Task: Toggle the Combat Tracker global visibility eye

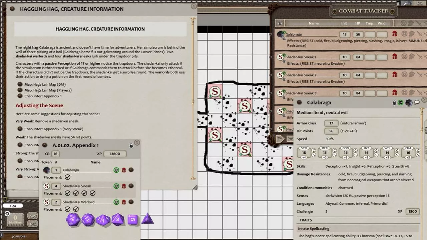Action: coord(280,23)
